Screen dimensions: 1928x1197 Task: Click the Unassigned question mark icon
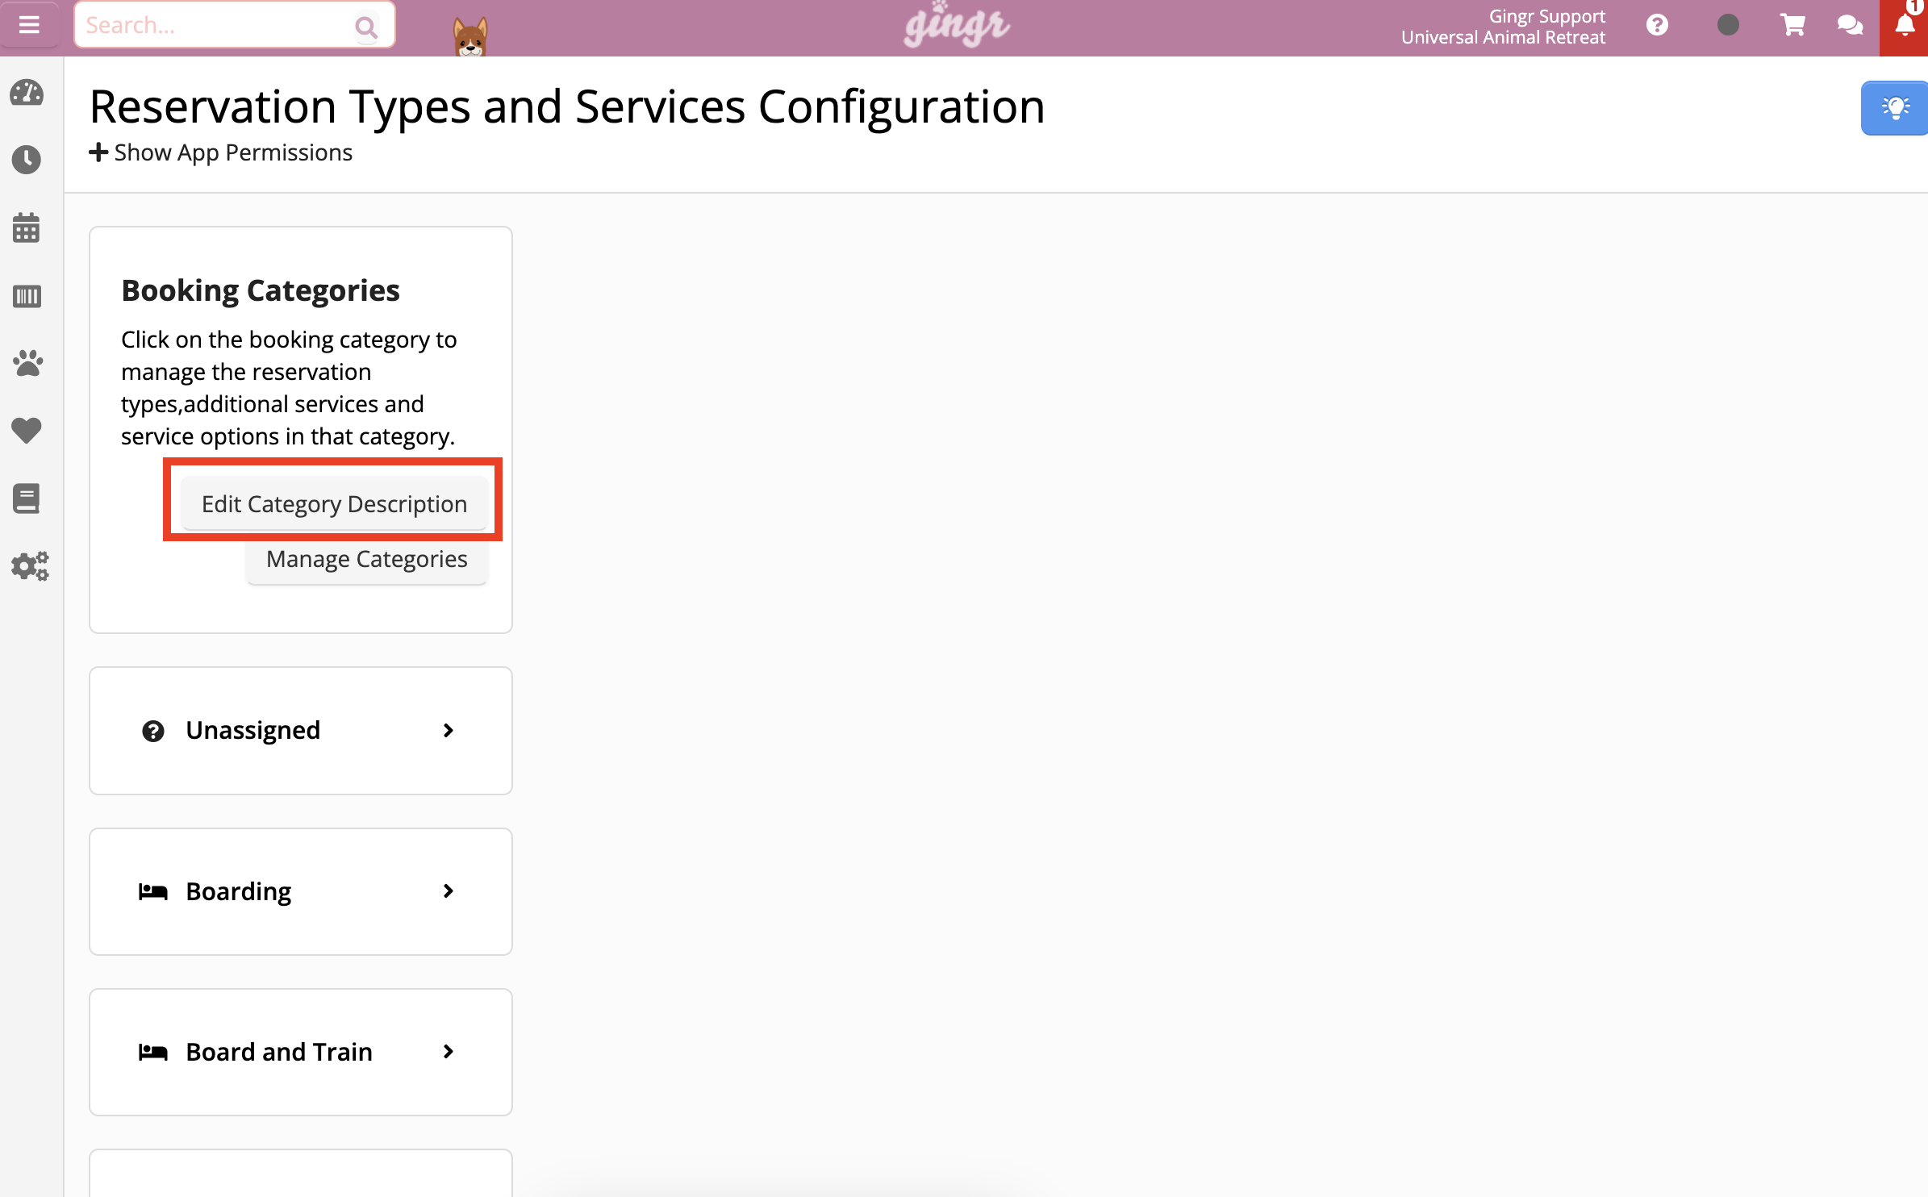[x=153, y=731]
